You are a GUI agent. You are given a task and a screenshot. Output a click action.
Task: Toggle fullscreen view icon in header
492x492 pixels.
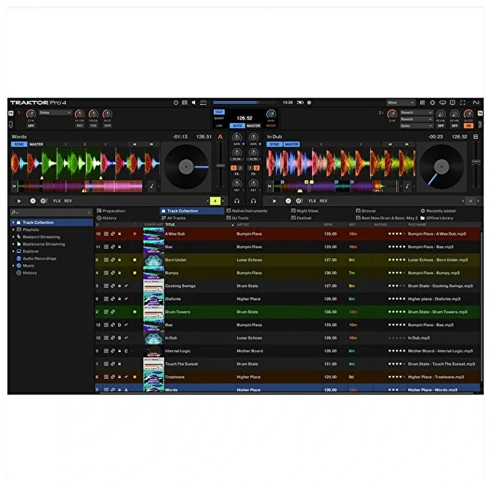462,103
